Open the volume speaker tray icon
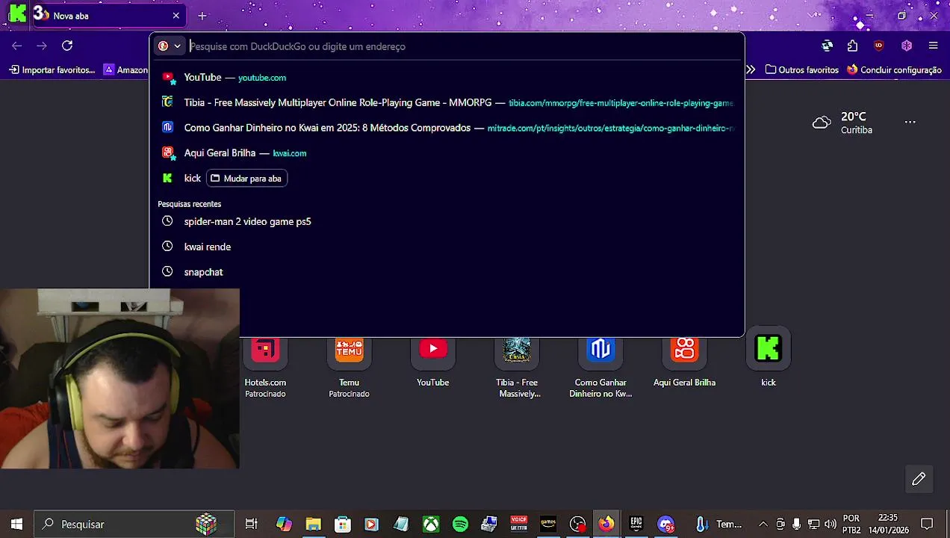The image size is (950, 538). 830,524
